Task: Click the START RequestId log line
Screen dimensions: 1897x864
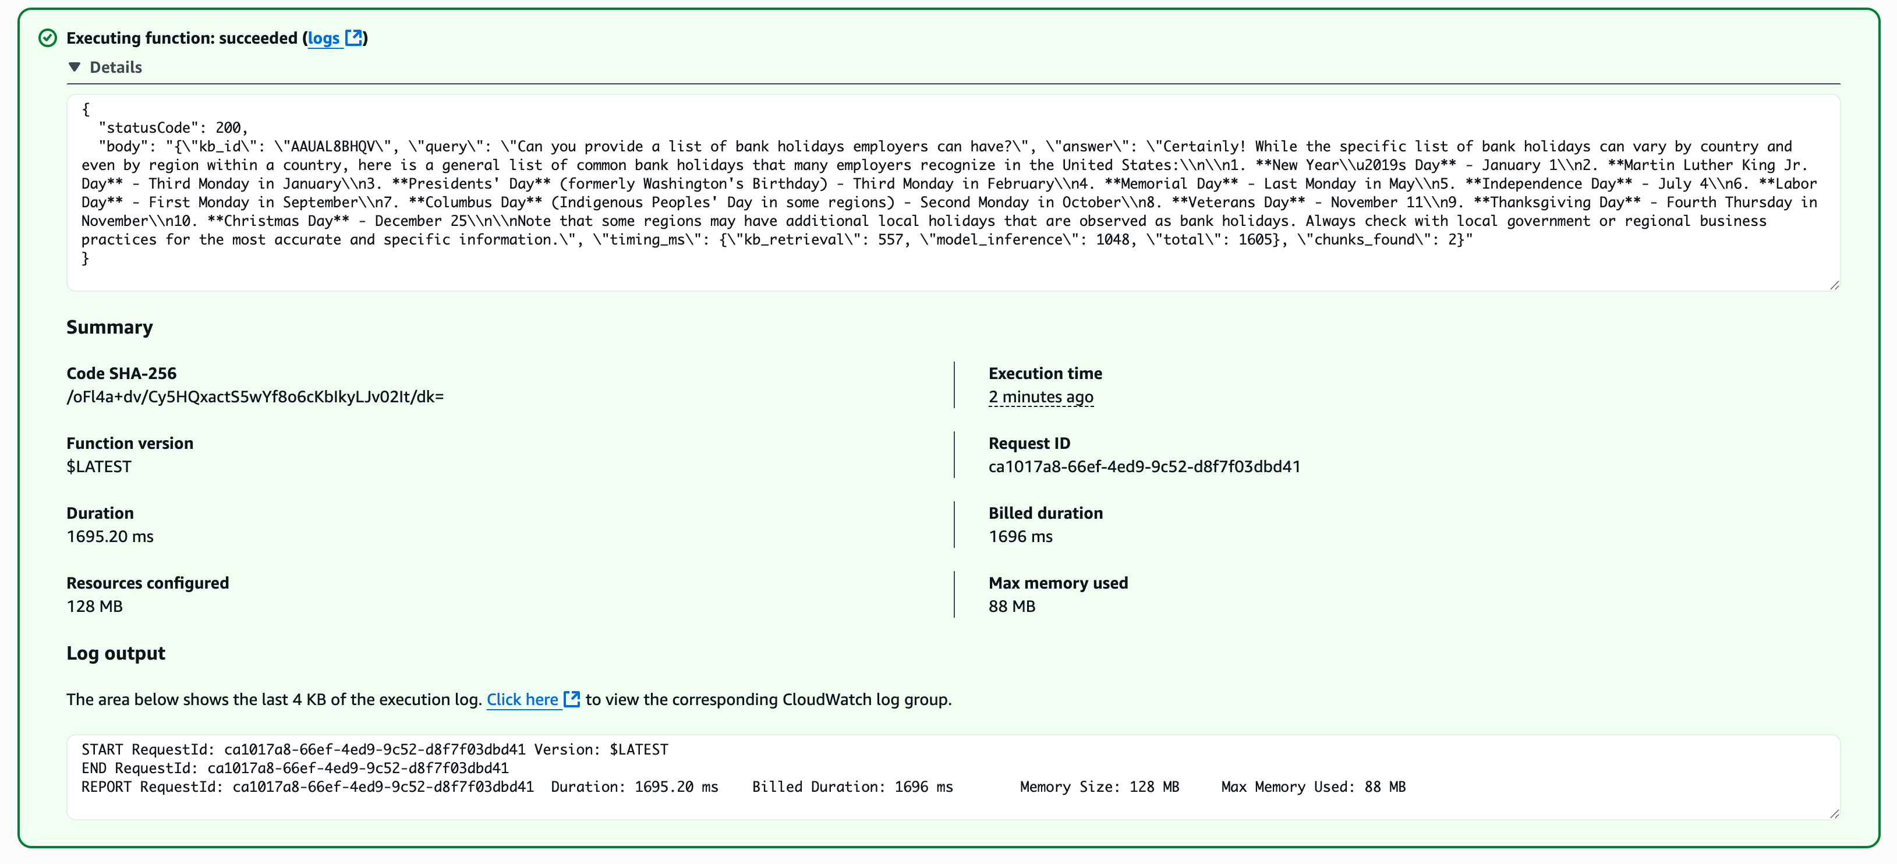Action: pos(375,750)
